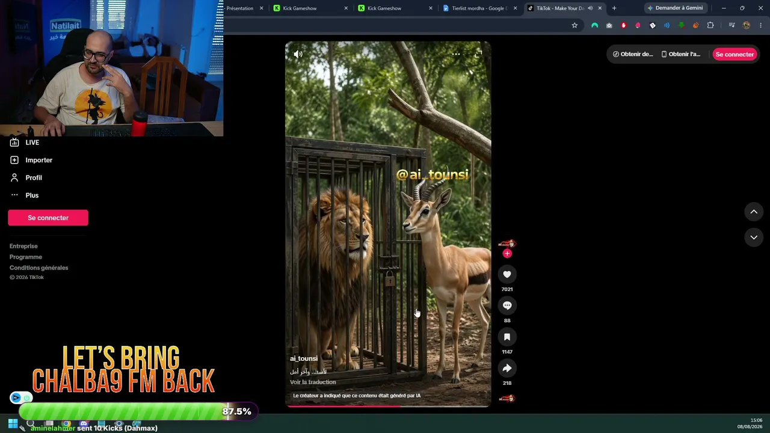
Task: Click Demander à Gemini button
Action: (675, 8)
